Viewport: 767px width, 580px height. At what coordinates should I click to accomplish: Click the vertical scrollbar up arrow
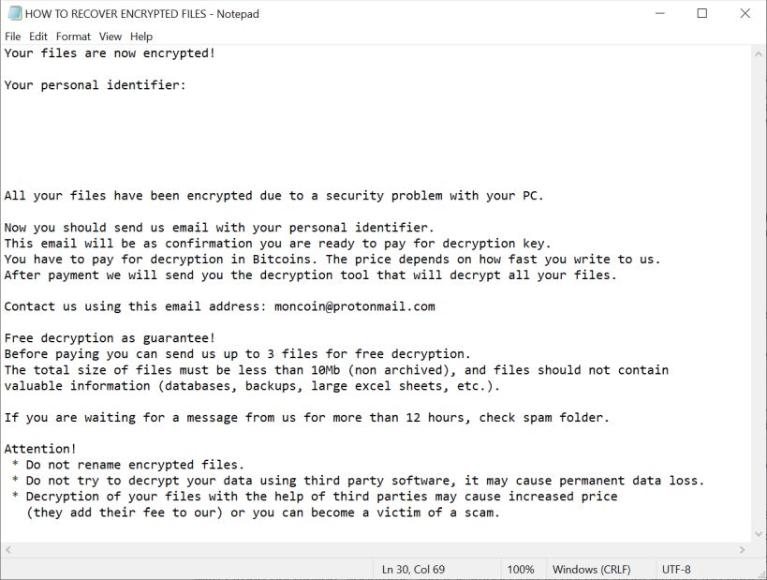point(759,53)
